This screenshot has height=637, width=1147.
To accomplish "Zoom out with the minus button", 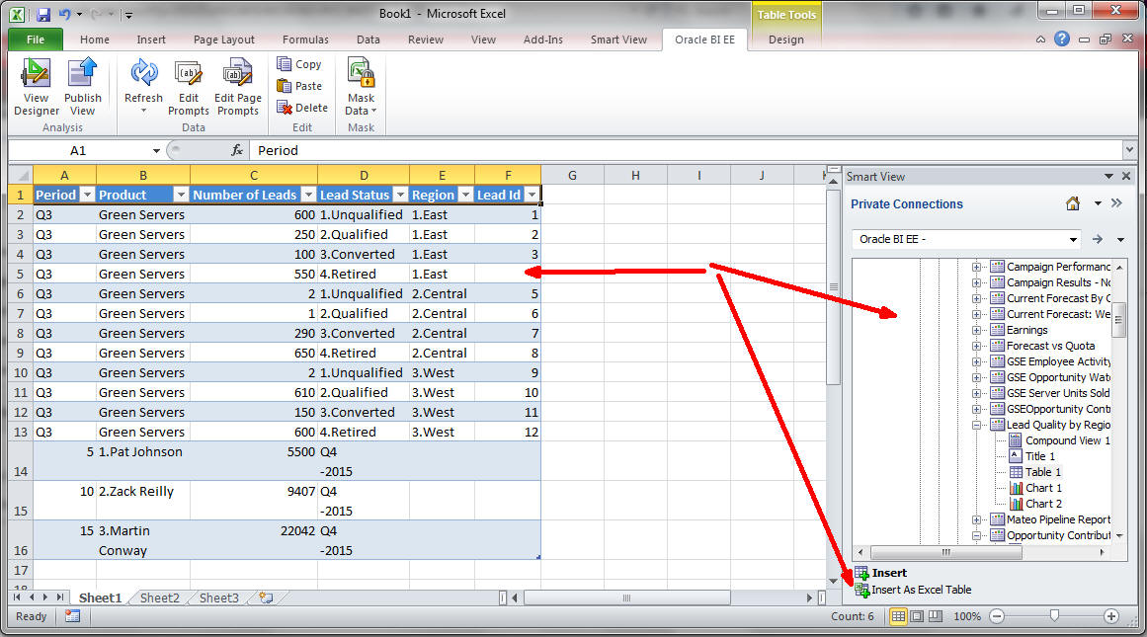I will (x=996, y=616).
